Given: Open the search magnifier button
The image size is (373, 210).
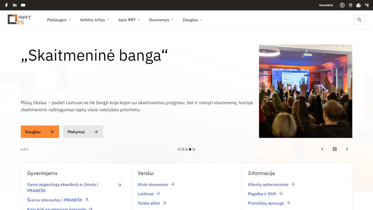Looking at the screenshot, I should (x=360, y=20).
